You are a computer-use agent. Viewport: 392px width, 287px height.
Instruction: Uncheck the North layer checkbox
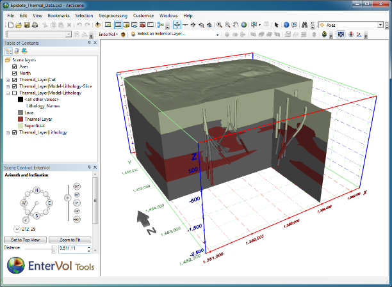15,73
